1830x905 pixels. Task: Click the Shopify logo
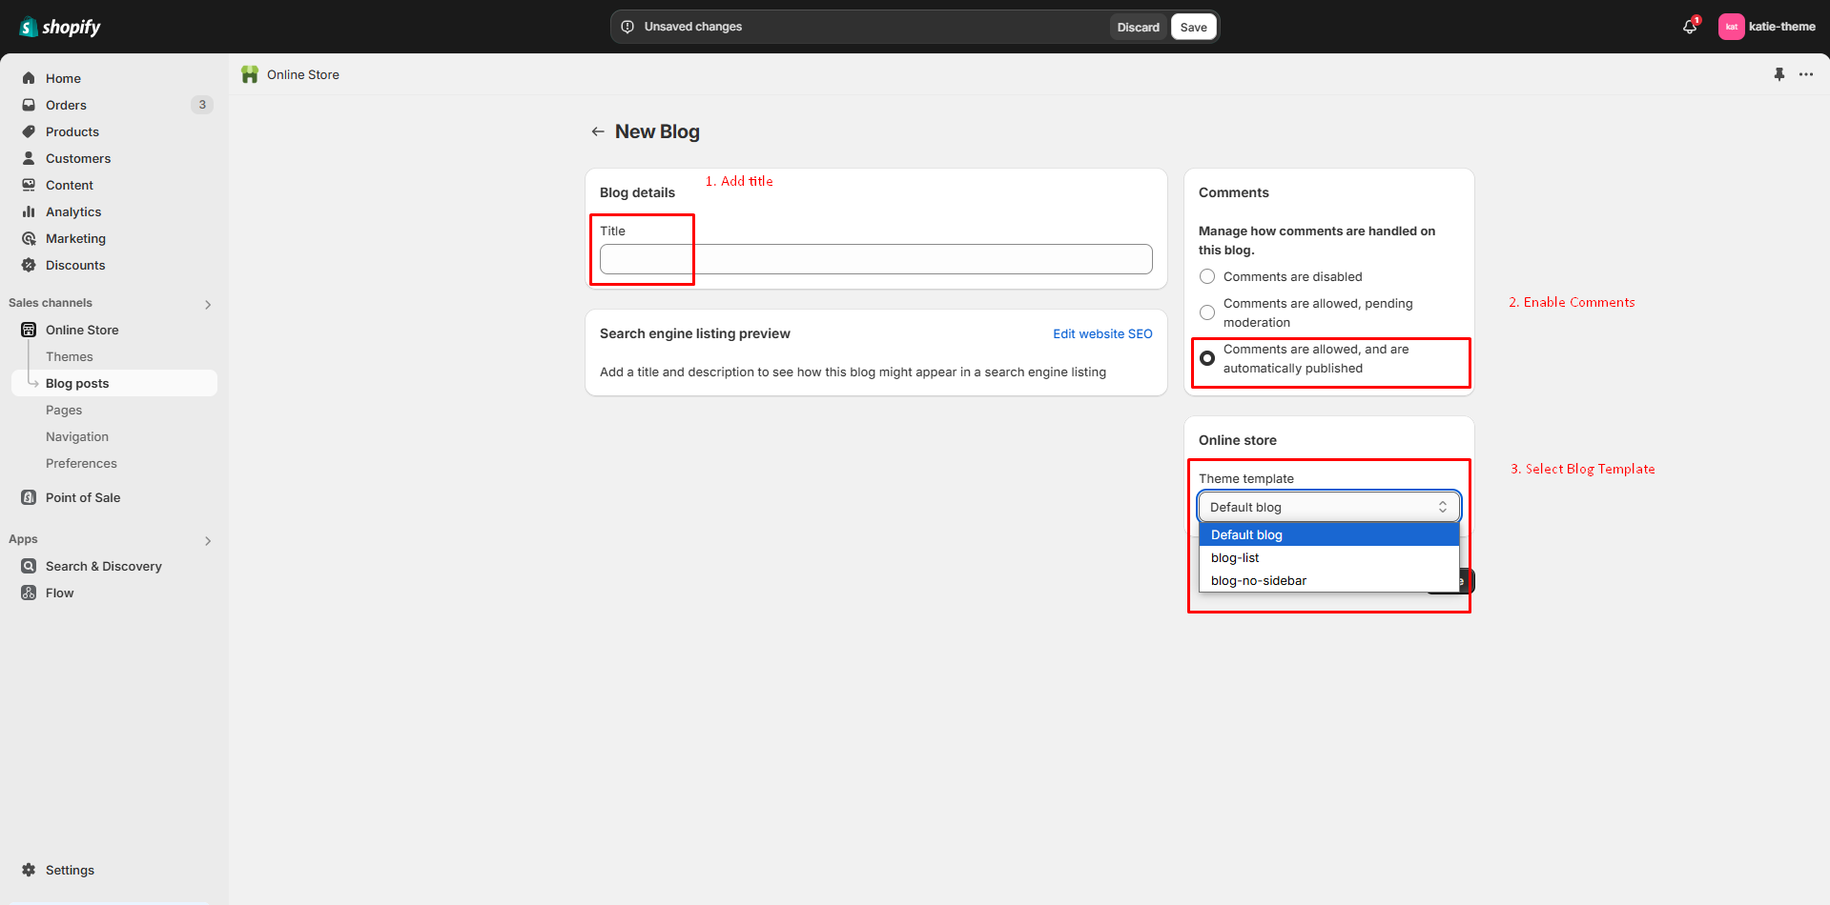(60, 27)
